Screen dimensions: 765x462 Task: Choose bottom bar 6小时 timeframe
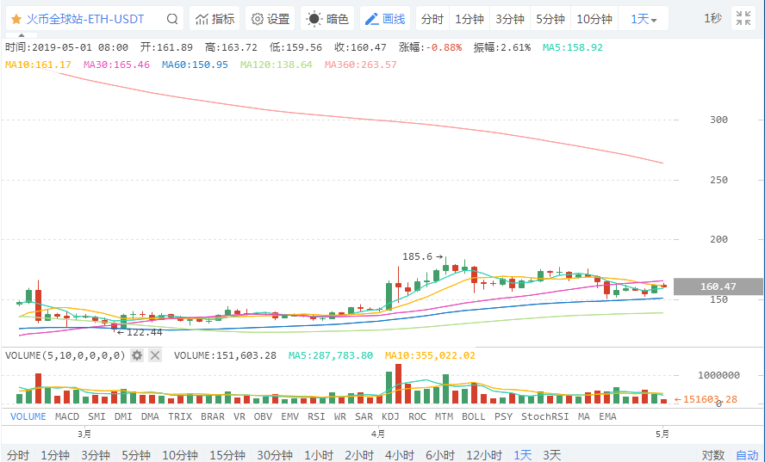pos(439,455)
